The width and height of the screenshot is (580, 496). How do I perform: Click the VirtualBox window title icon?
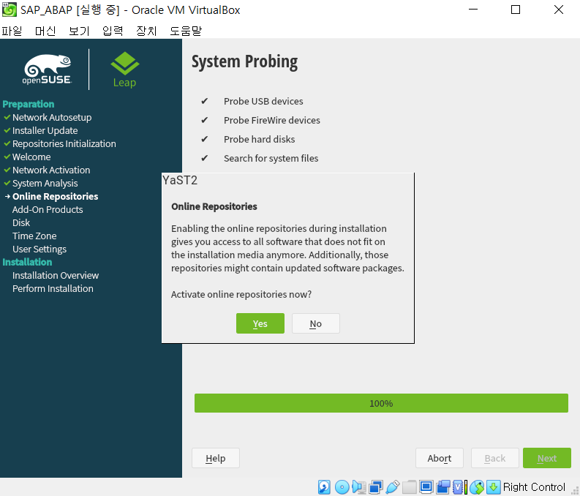point(10,10)
